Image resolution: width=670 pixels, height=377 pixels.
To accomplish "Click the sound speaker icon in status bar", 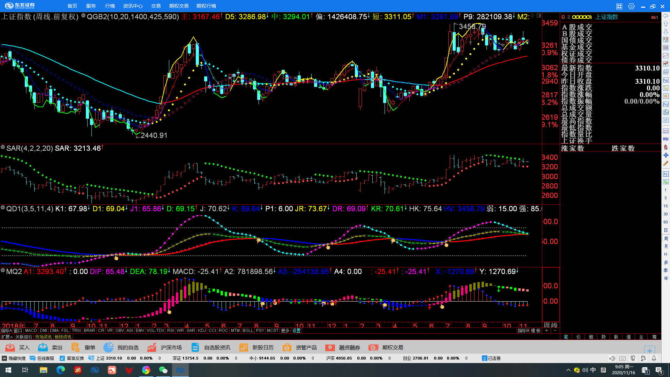I will pyautogui.click(x=612, y=358).
